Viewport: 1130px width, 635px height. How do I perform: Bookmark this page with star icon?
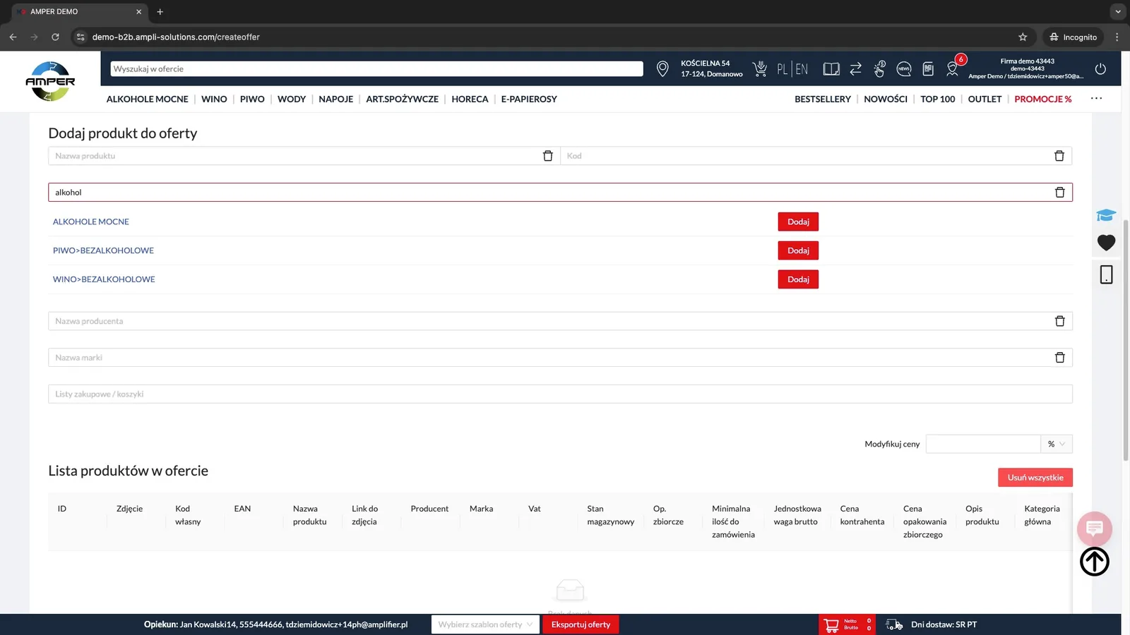[1023, 37]
